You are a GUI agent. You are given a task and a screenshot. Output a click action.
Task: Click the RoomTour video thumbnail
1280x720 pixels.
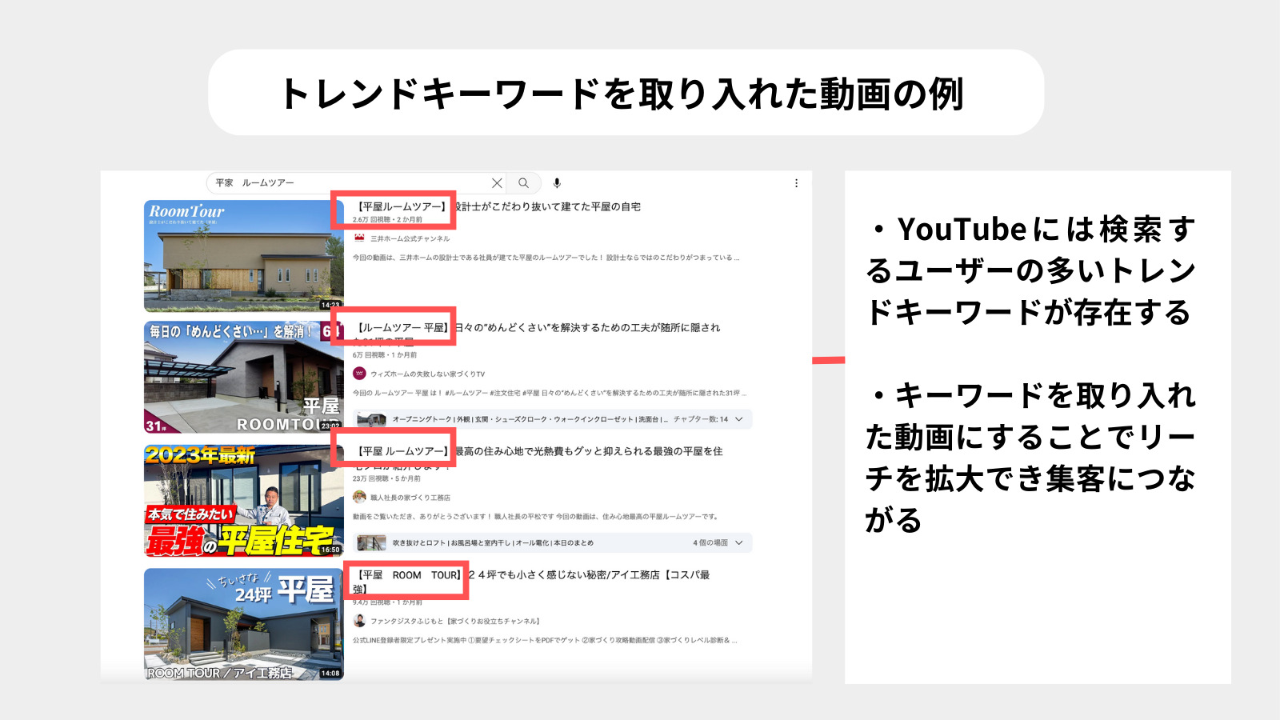[x=242, y=255]
